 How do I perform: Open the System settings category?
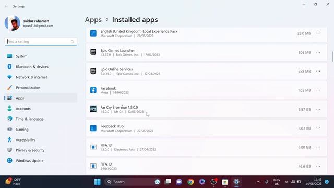pyautogui.click(x=41, y=56)
